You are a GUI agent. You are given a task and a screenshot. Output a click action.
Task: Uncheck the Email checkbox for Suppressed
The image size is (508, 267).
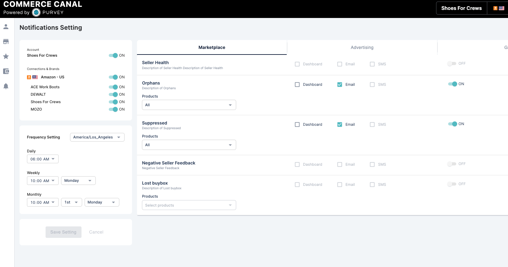(x=340, y=125)
